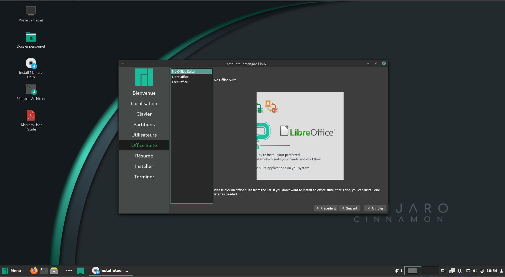The width and height of the screenshot is (505, 277).
Task: Choose LibreOffice from the office suite list
Action: click(192, 77)
